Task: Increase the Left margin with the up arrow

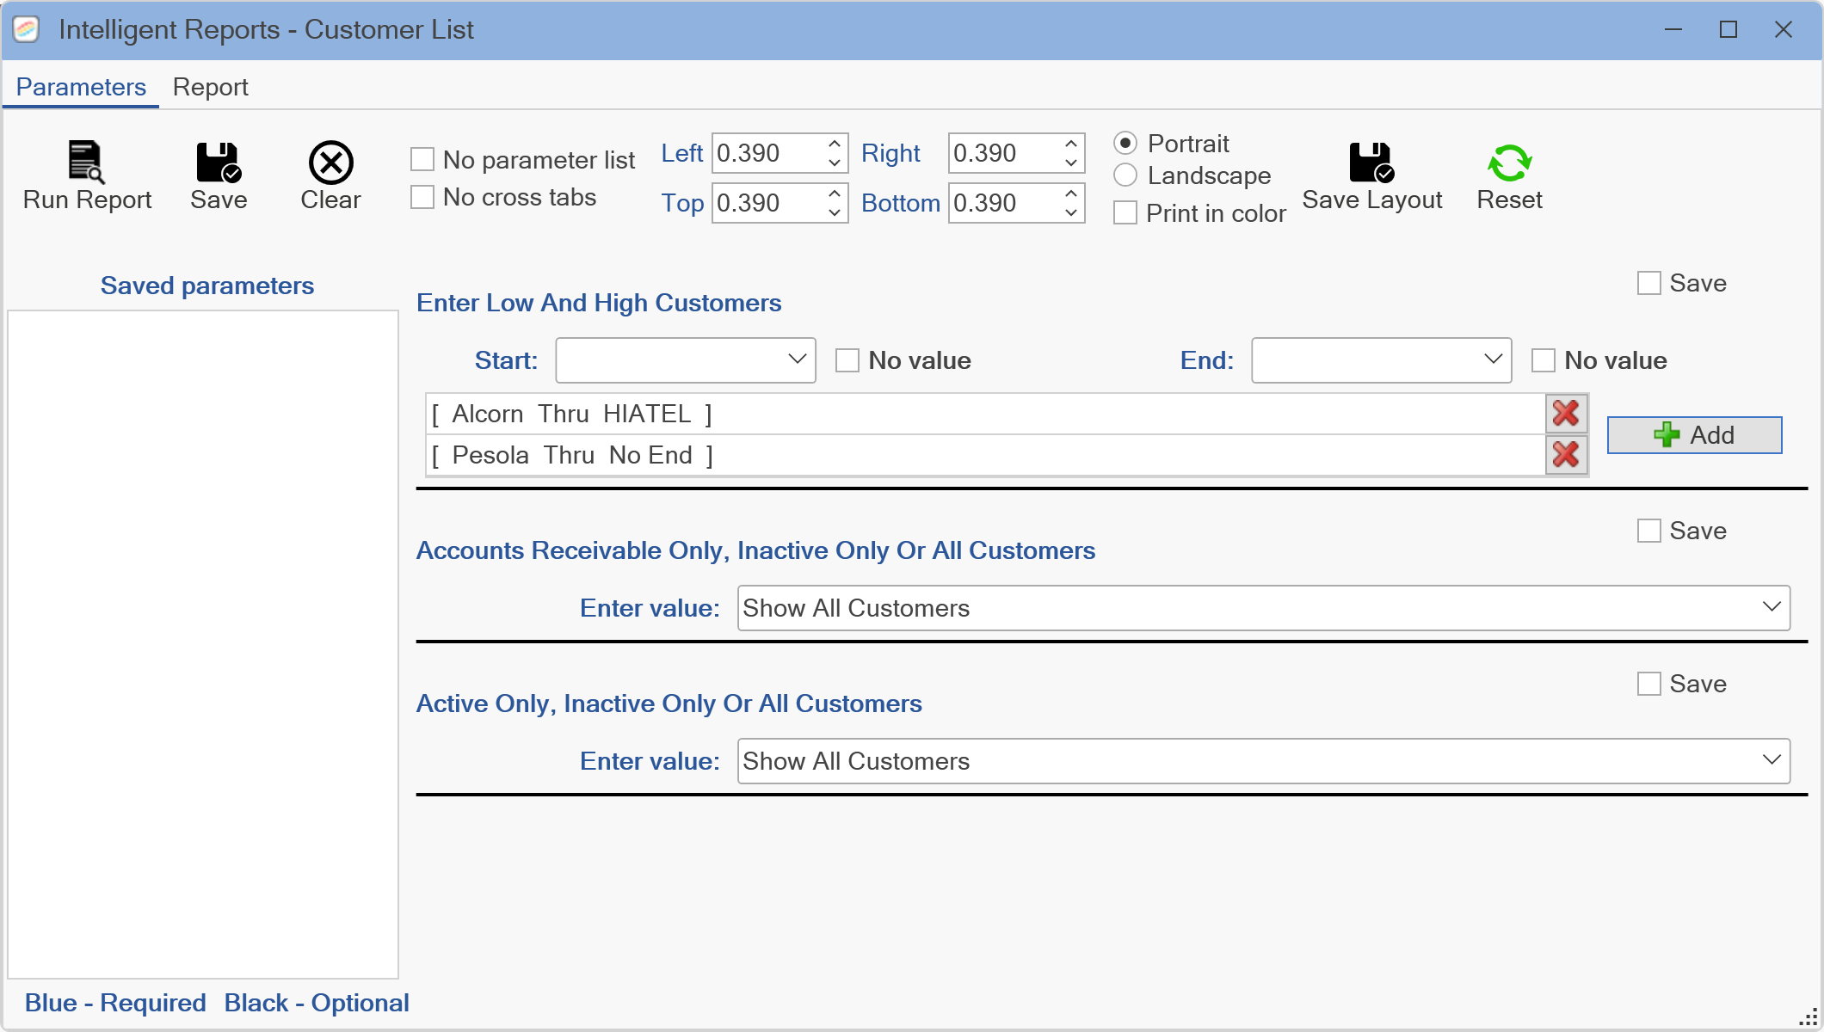Action: (x=834, y=144)
